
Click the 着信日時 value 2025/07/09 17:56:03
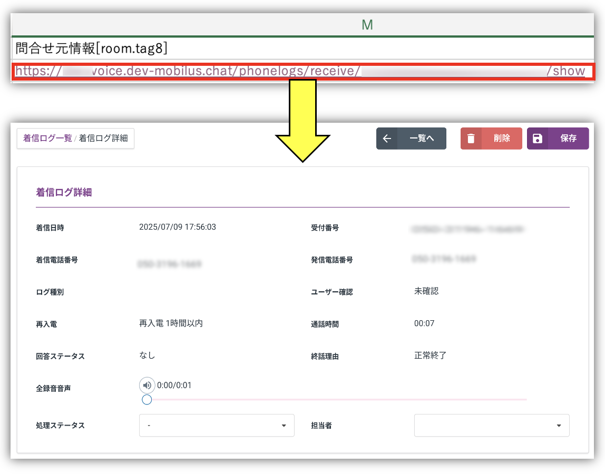point(178,228)
